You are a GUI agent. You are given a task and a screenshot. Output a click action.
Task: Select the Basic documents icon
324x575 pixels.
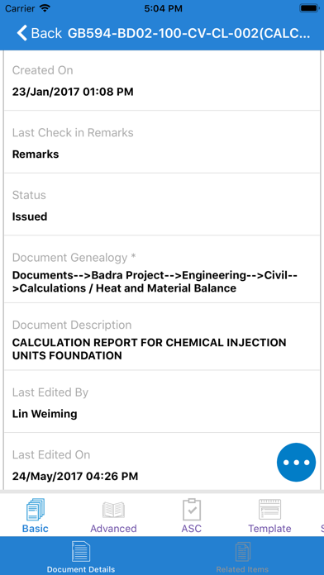point(36,510)
